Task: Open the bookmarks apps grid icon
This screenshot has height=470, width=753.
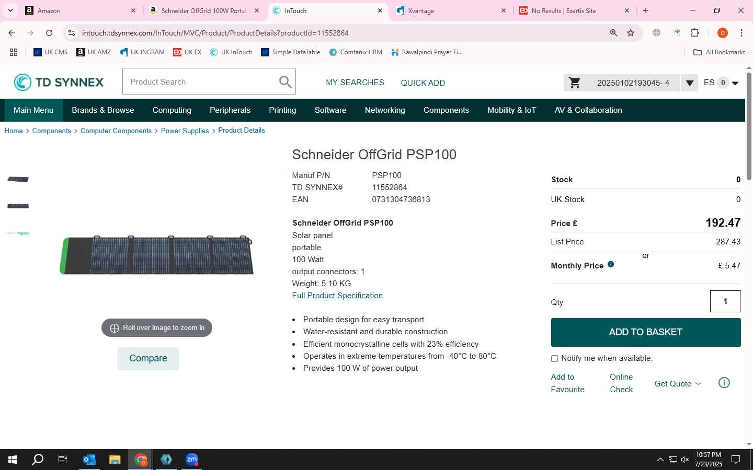Action: (14, 52)
